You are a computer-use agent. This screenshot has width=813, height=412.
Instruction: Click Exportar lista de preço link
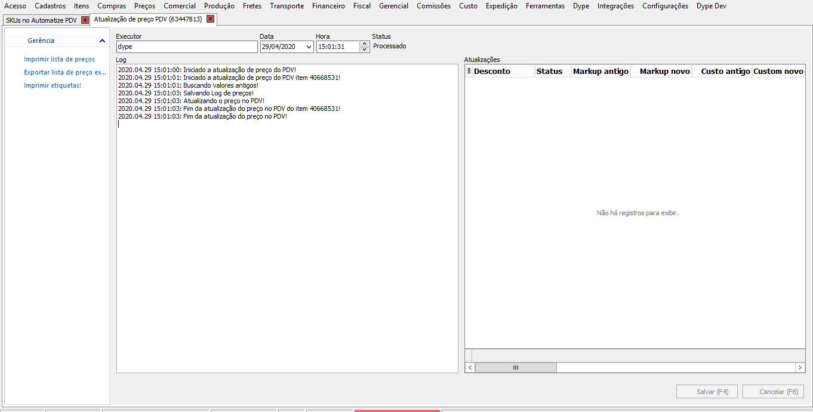click(x=65, y=72)
